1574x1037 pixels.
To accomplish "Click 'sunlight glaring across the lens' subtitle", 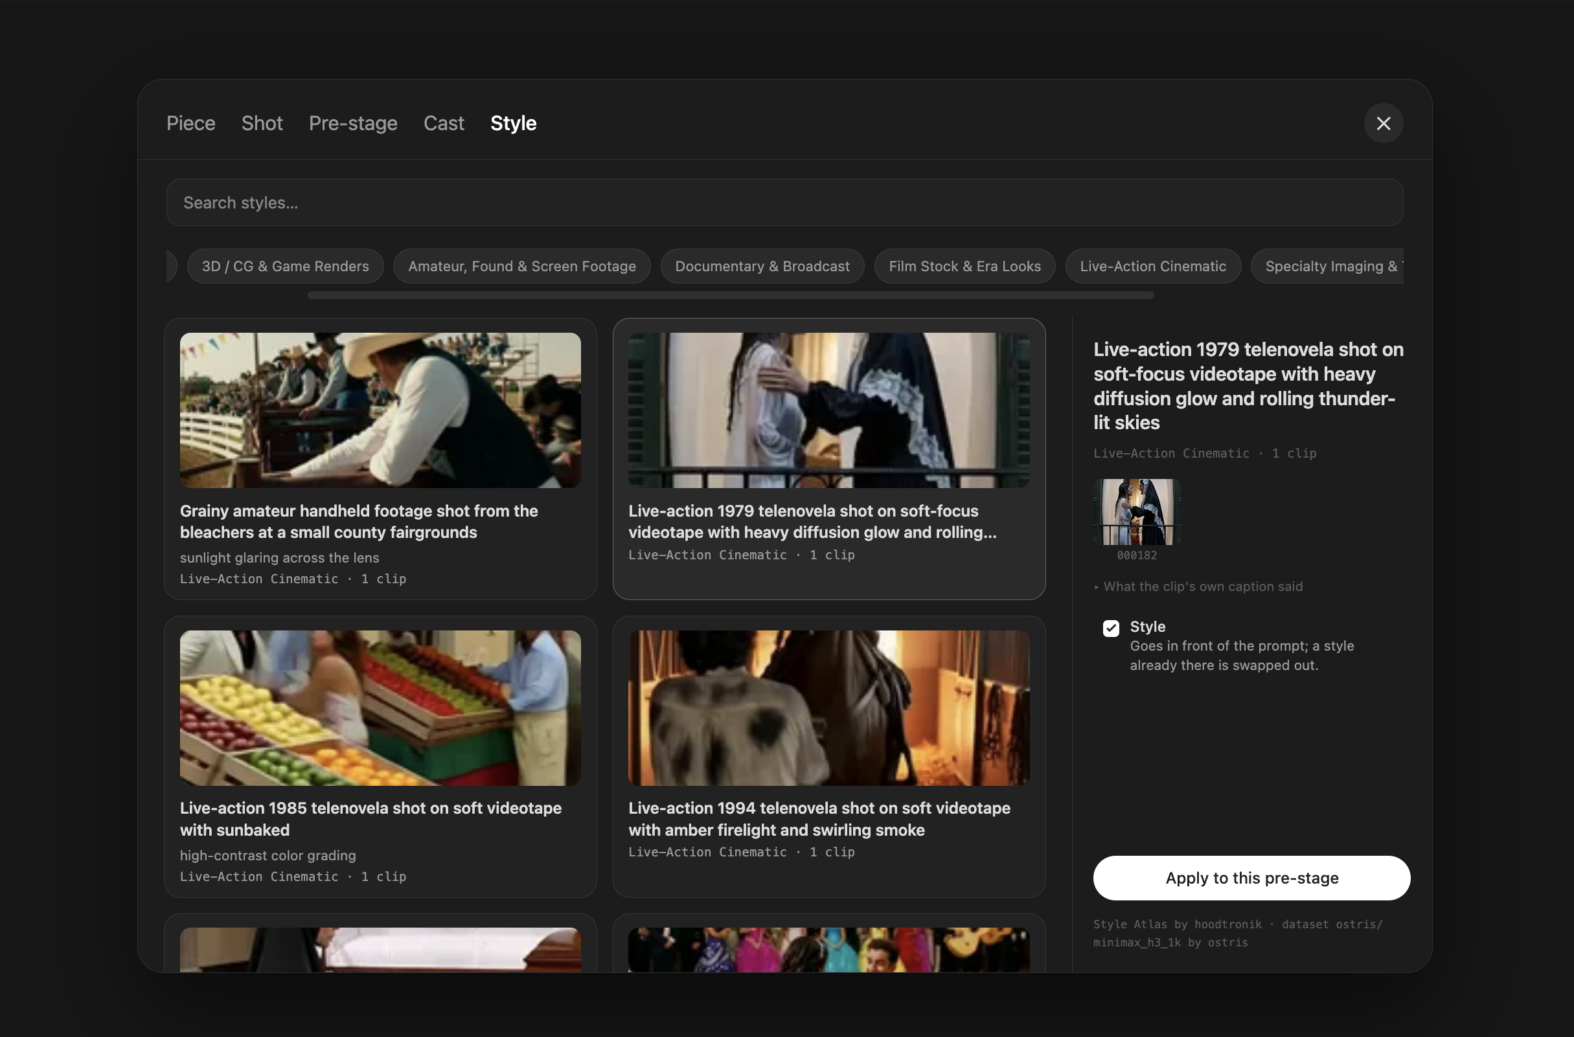I will click(279, 557).
